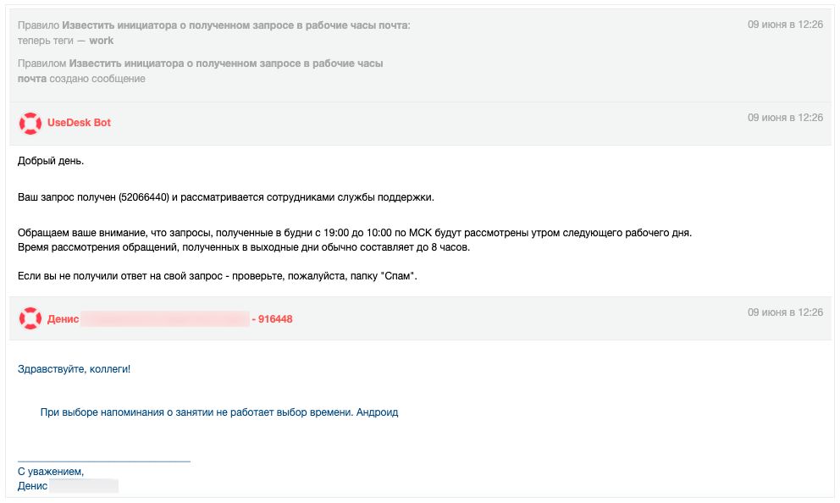Click the timestamp on Денис's message
Screen dimensions: 840x503
pyautogui.click(x=785, y=312)
